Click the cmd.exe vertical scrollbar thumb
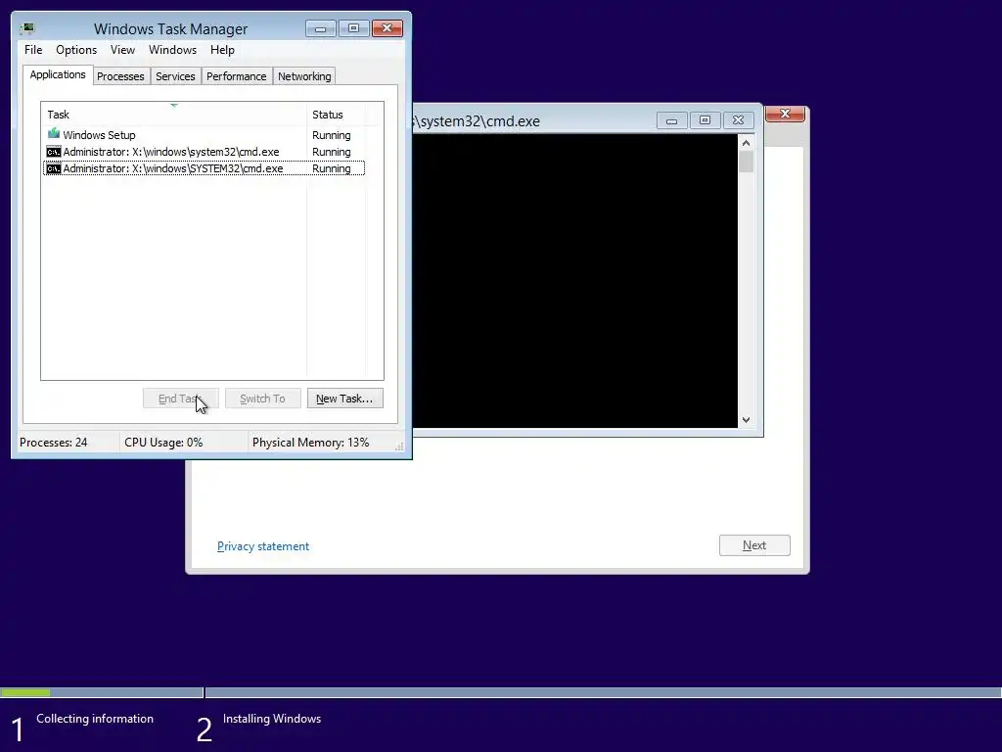Image resolution: width=1002 pixels, height=752 pixels. (746, 162)
